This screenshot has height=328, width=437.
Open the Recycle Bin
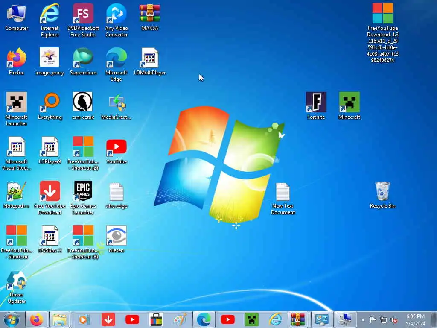click(x=383, y=195)
